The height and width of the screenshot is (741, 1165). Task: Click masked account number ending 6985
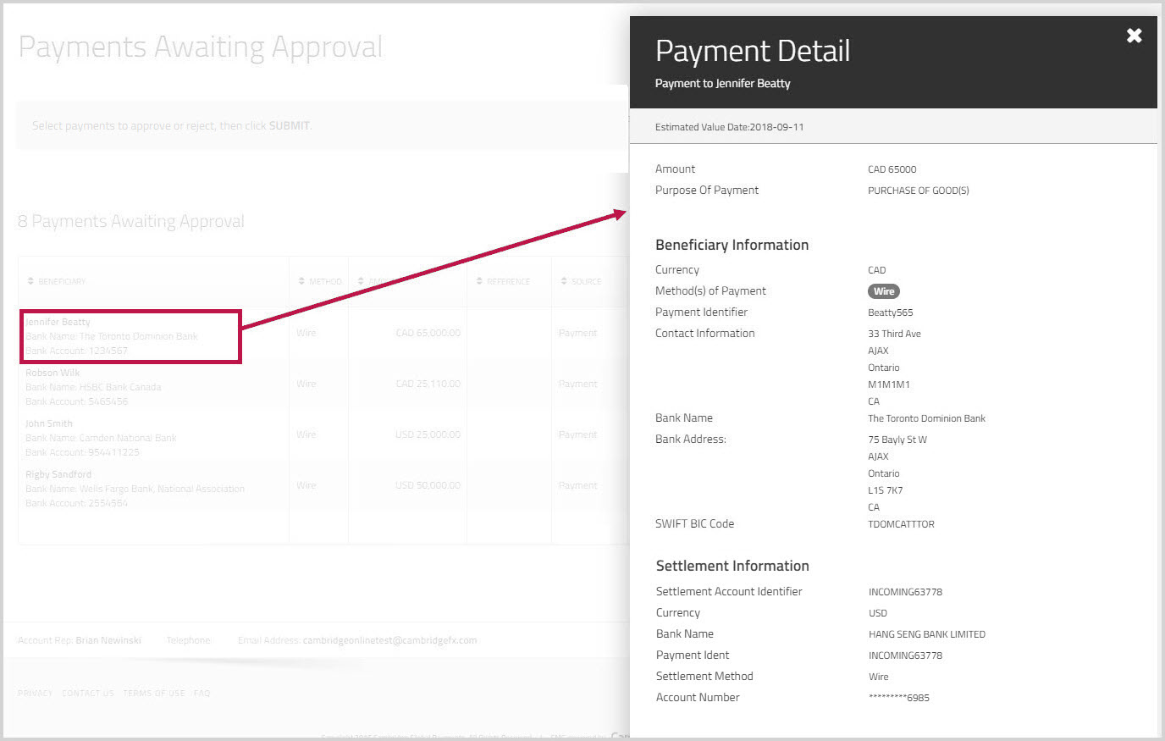898,698
